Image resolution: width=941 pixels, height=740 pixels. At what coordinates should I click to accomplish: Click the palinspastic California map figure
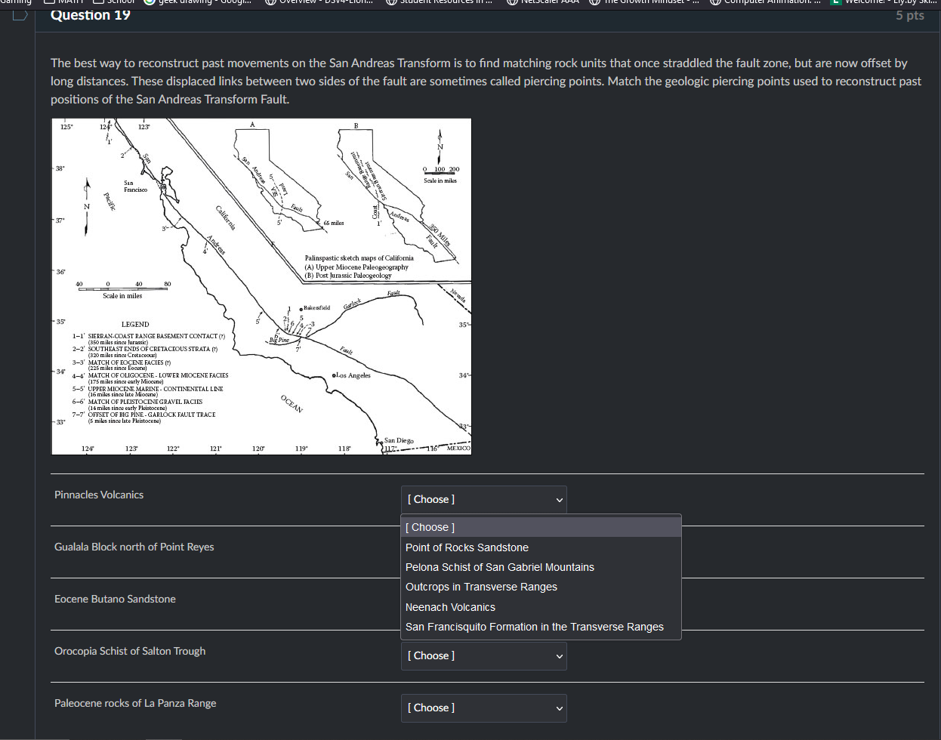pyautogui.click(x=261, y=285)
